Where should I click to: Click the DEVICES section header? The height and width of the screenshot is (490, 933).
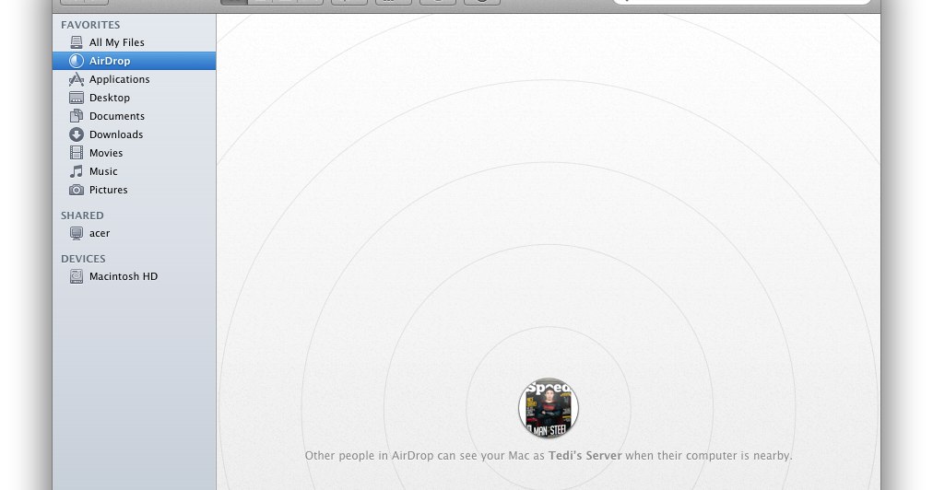(x=83, y=259)
